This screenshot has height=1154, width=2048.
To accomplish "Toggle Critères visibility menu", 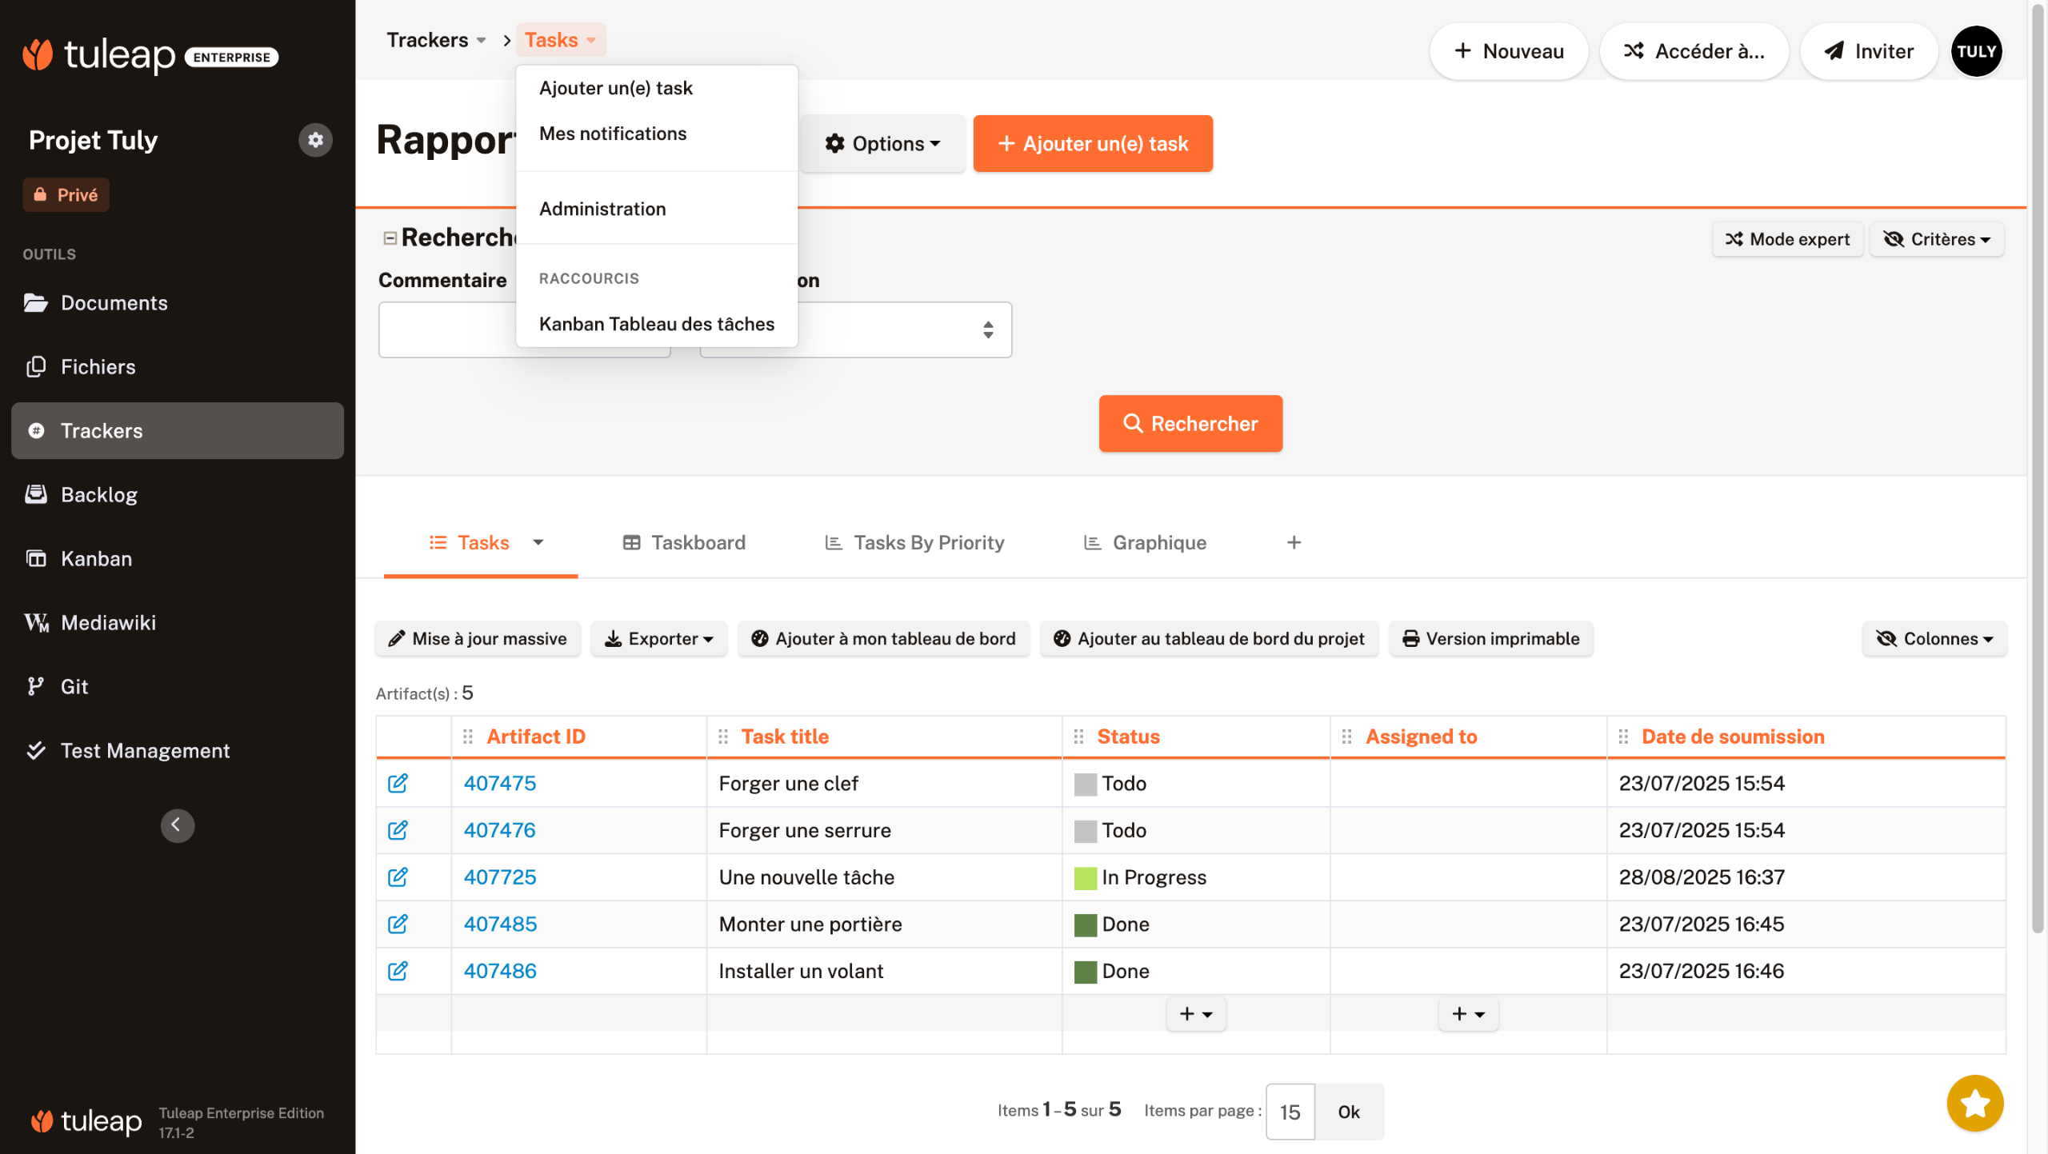I will [x=1935, y=239].
